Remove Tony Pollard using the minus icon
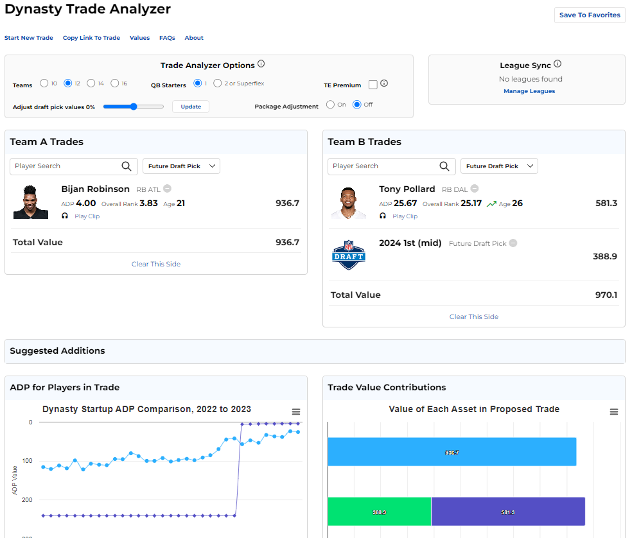Image resolution: width=632 pixels, height=538 pixels. [x=475, y=189]
